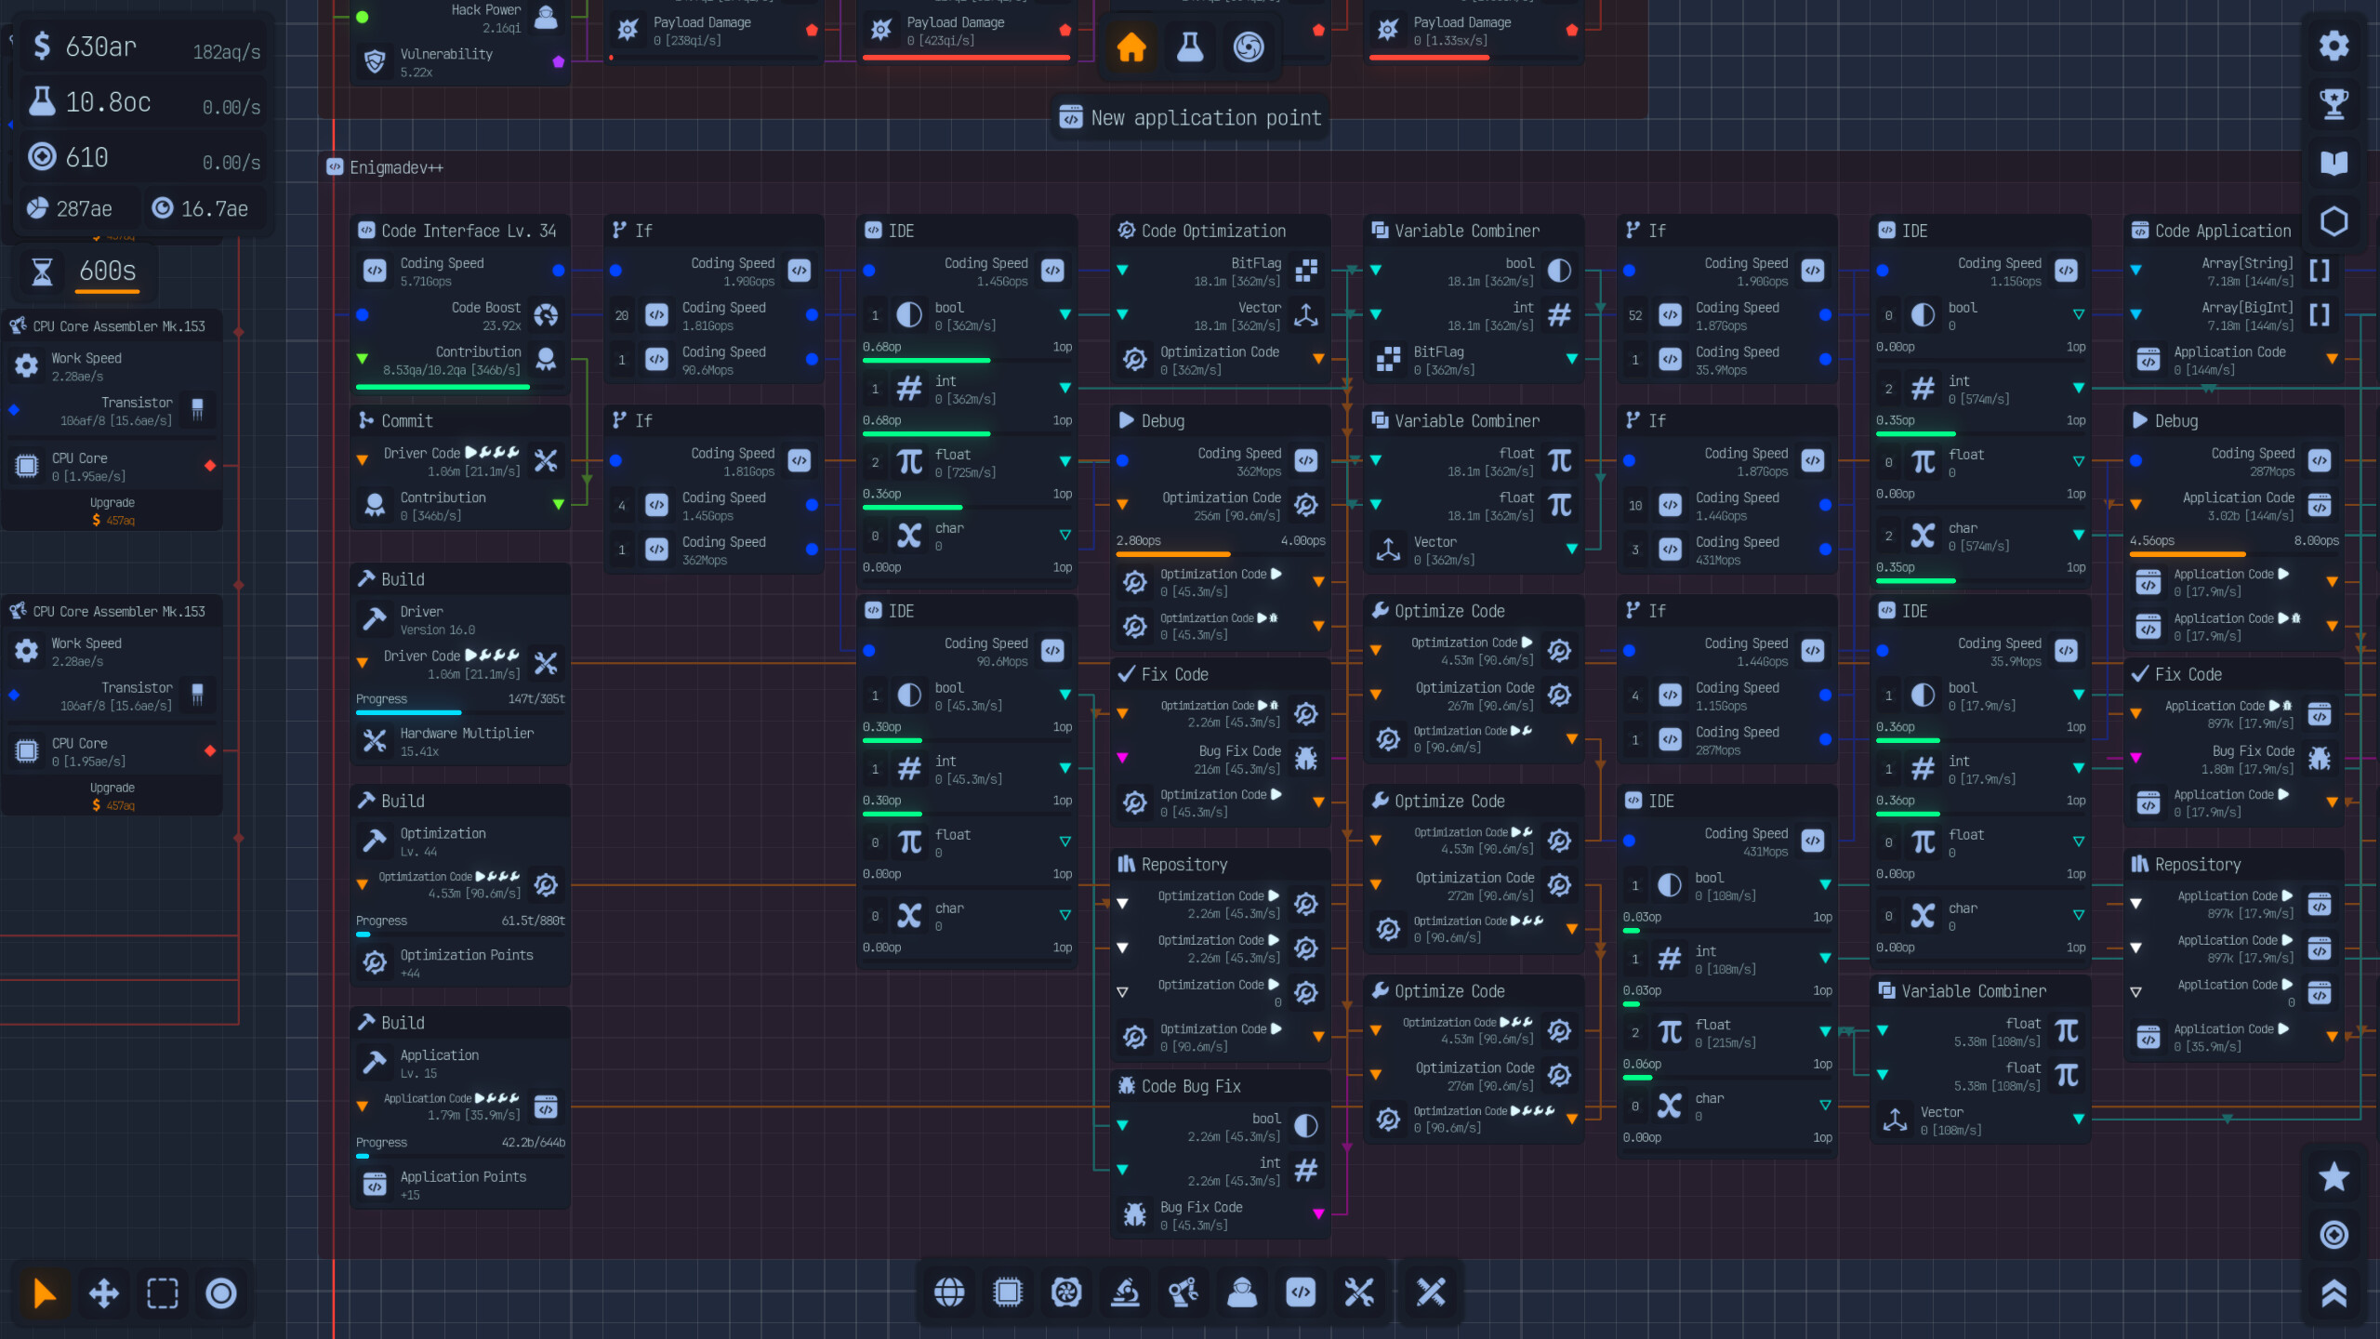This screenshot has height=1339, width=2380.
Task: Click the Code Boost wheel icon
Action: pyautogui.click(x=546, y=315)
